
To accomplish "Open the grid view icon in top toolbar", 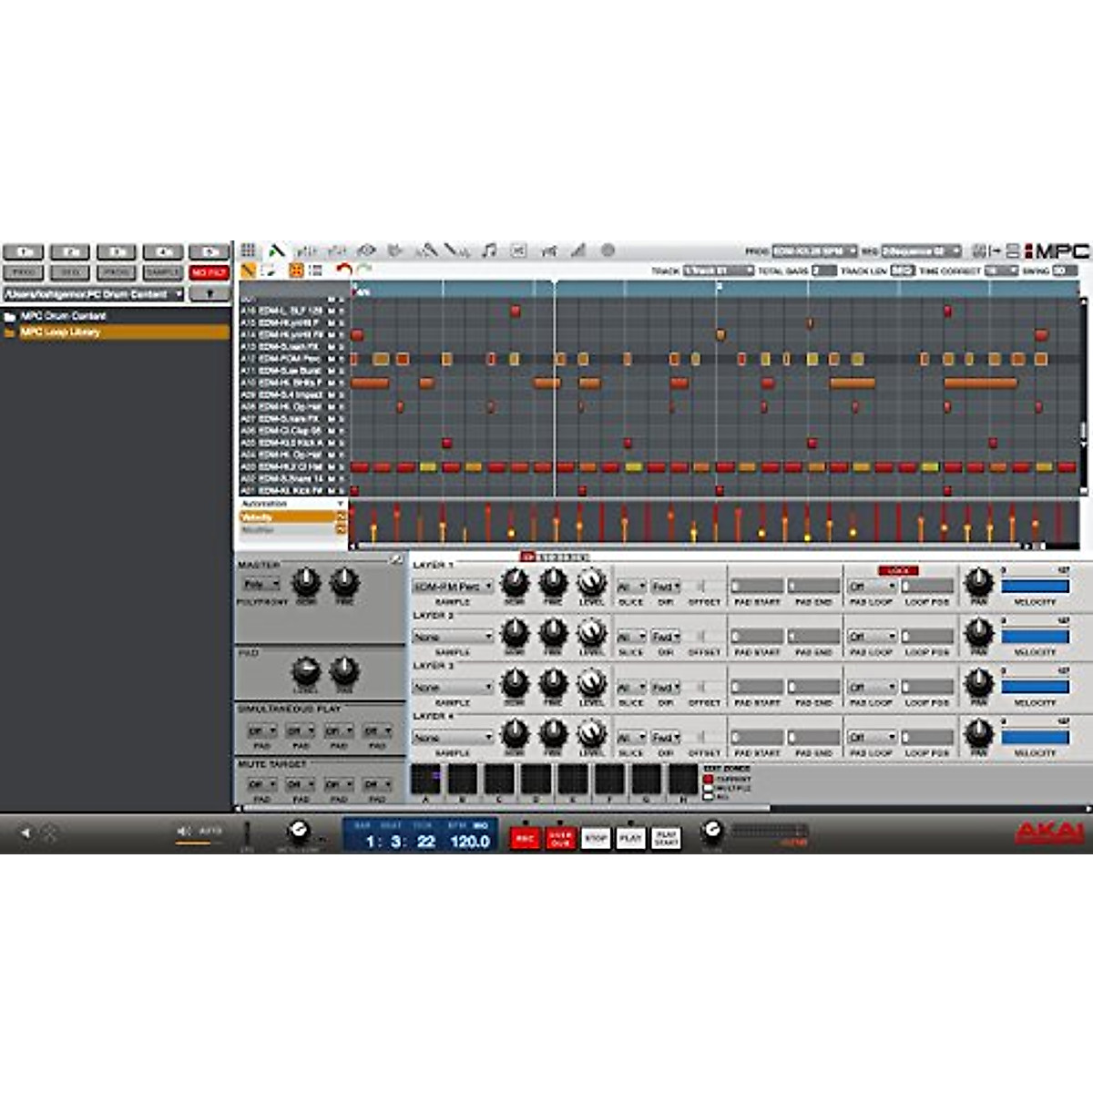I will [x=248, y=250].
